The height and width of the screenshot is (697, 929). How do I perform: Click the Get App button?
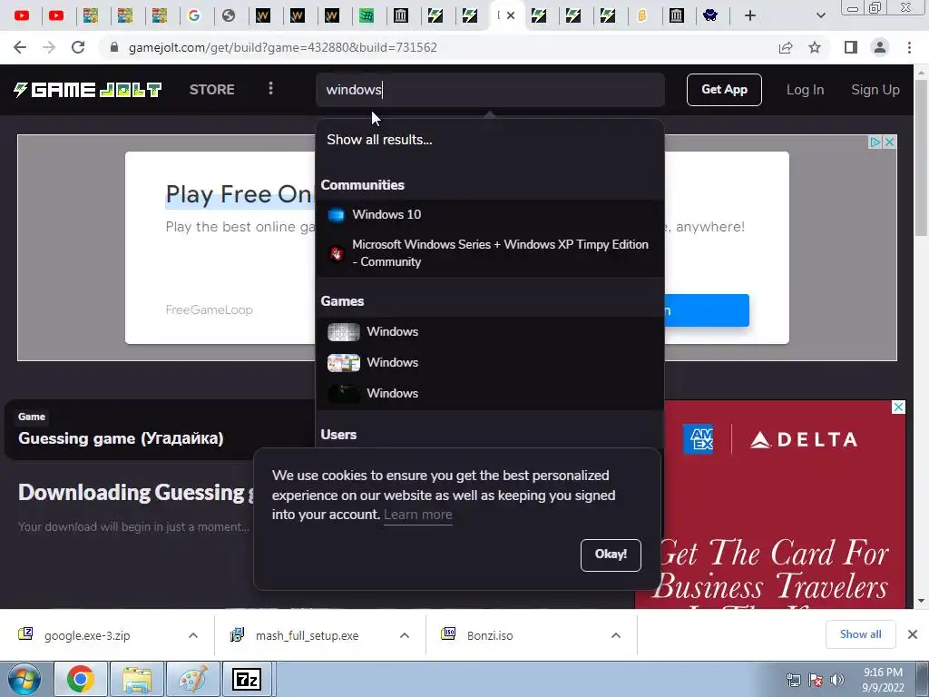(724, 90)
